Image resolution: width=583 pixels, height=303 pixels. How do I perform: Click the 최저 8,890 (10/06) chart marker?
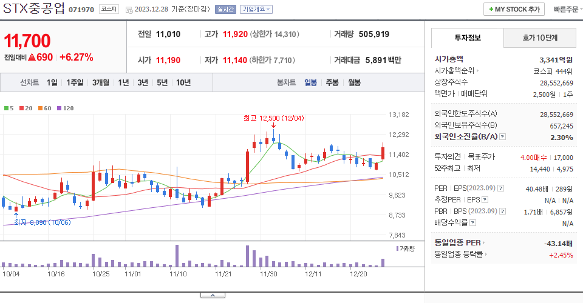[x=42, y=222]
